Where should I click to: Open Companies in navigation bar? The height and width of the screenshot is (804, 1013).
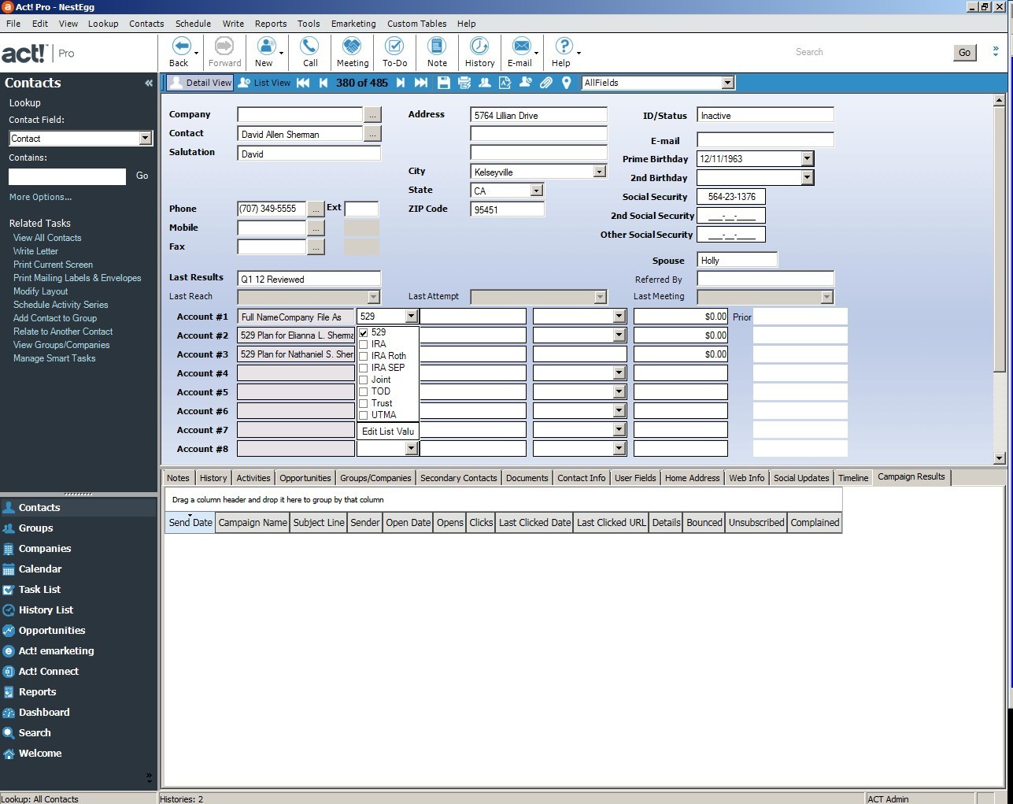[x=45, y=549]
